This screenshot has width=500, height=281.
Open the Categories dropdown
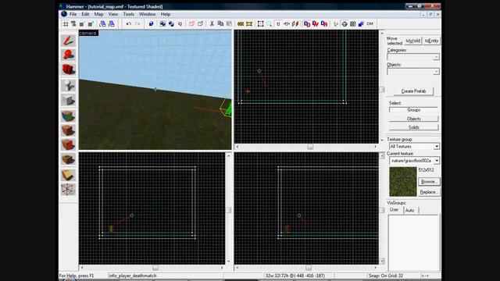[413, 57]
